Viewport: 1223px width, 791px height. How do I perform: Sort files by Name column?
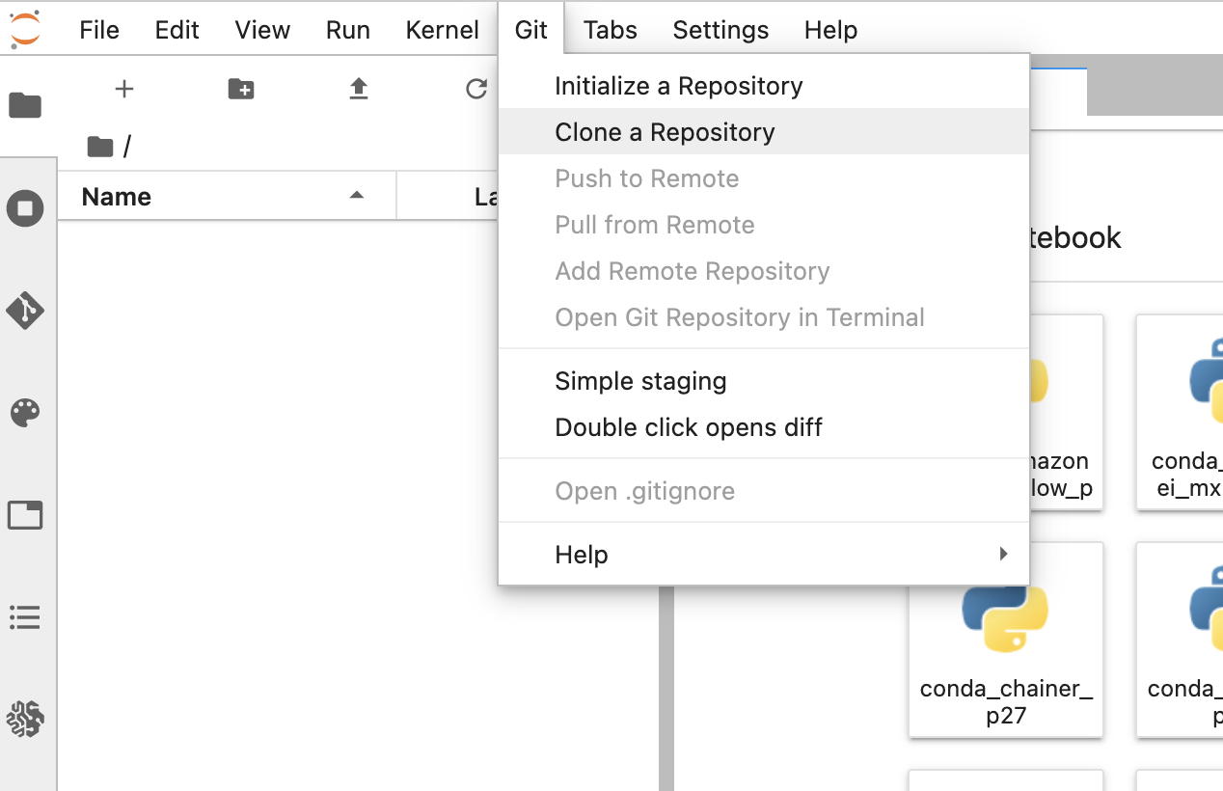click(227, 197)
